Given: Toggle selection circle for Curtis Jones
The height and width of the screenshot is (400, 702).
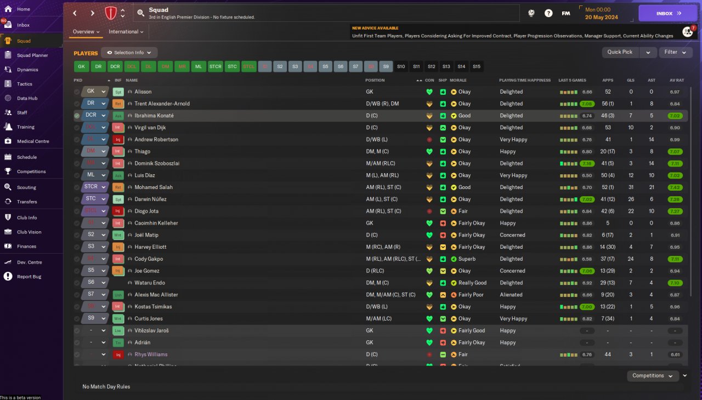Looking at the screenshot, I should coord(77,319).
